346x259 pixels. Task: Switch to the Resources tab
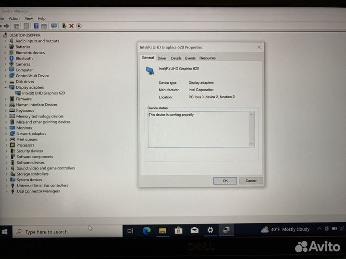coord(208,58)
